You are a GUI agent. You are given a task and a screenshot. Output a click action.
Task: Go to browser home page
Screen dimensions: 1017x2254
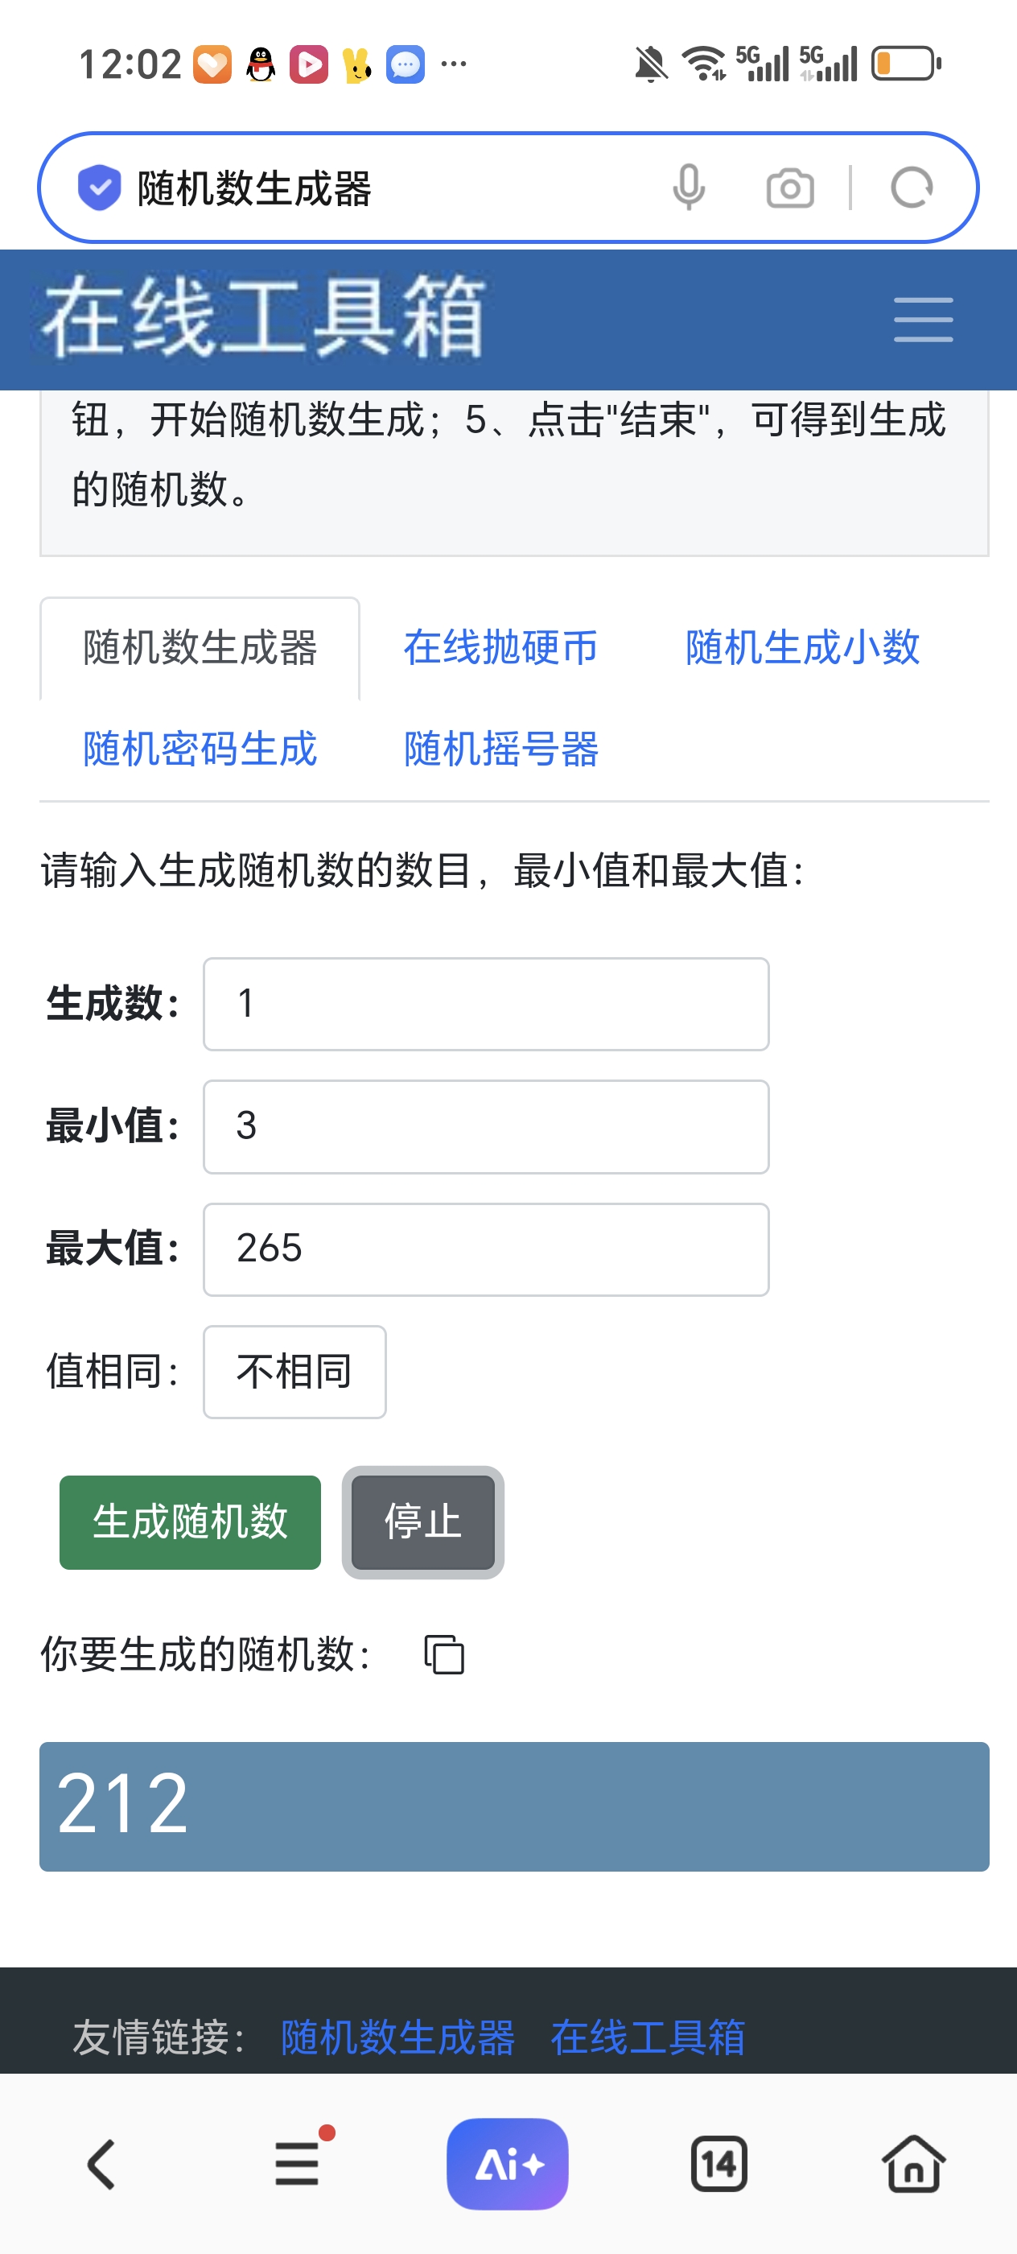913,2165
